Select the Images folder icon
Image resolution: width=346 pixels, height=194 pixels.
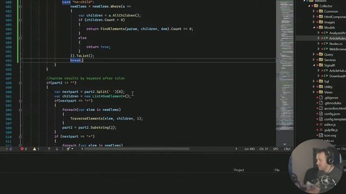[321, 22]
